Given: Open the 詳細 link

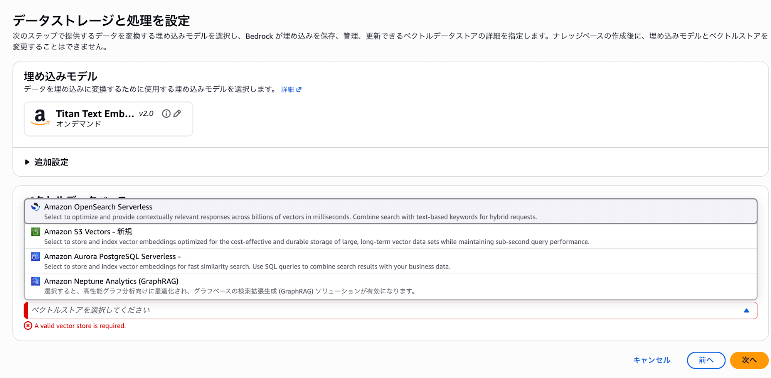Looking at the screenshot, I should (x=288, y=89).
